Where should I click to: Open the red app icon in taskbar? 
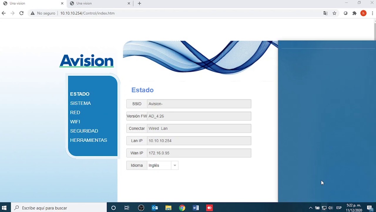(x=209, y=208)
